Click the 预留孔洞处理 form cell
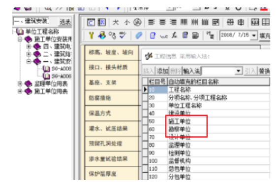The image size is (279, 189). 112,144
